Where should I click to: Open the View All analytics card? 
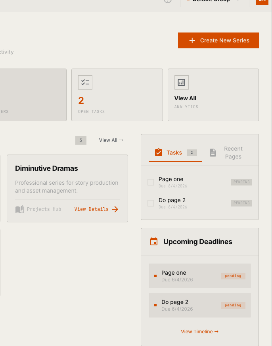[213, 95]
